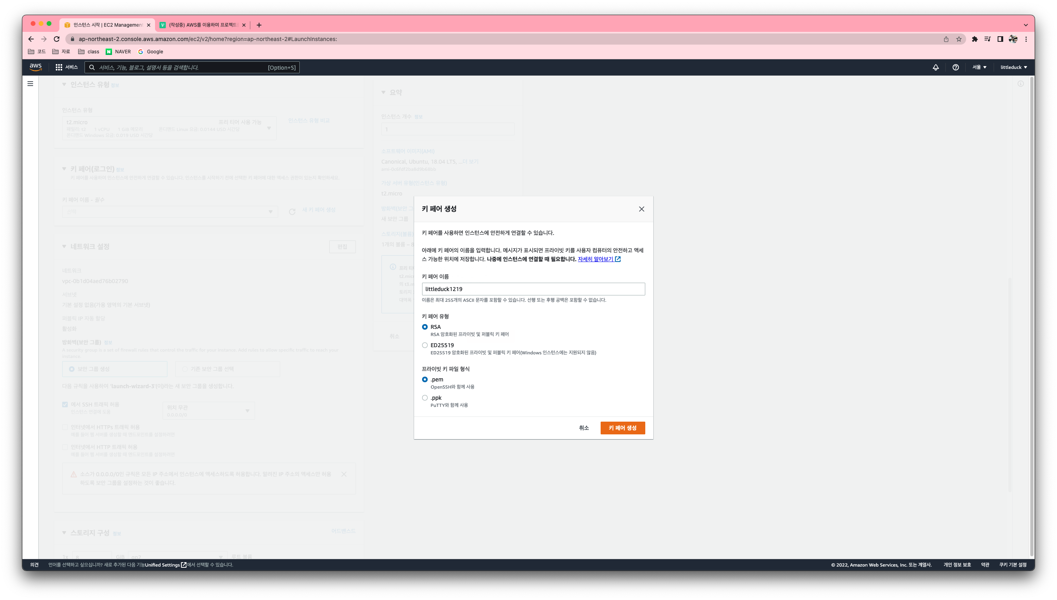Open Unified Settings link in footer
1057x600 pixels.
[166, 565]
